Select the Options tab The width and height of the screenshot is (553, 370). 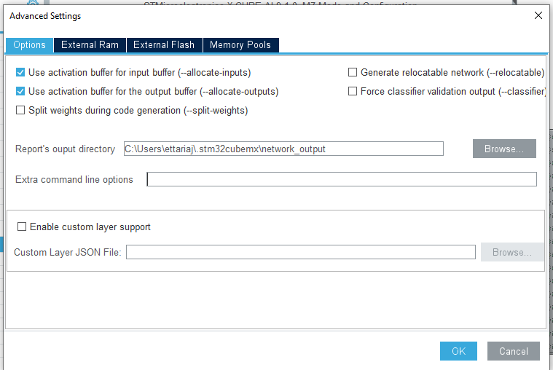pos(30,45)
